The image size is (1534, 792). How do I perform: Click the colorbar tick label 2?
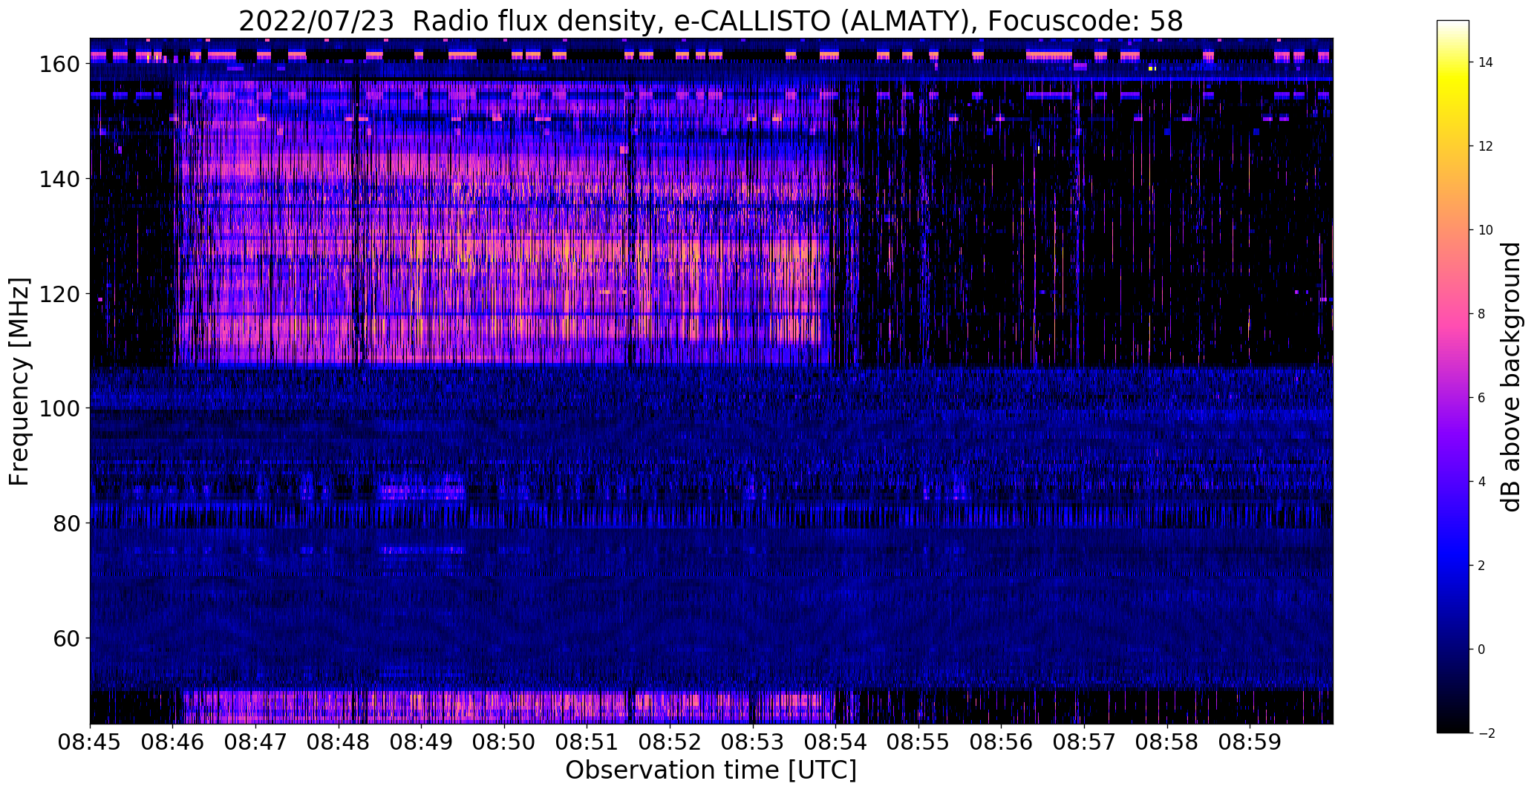tap(1481, 566)
